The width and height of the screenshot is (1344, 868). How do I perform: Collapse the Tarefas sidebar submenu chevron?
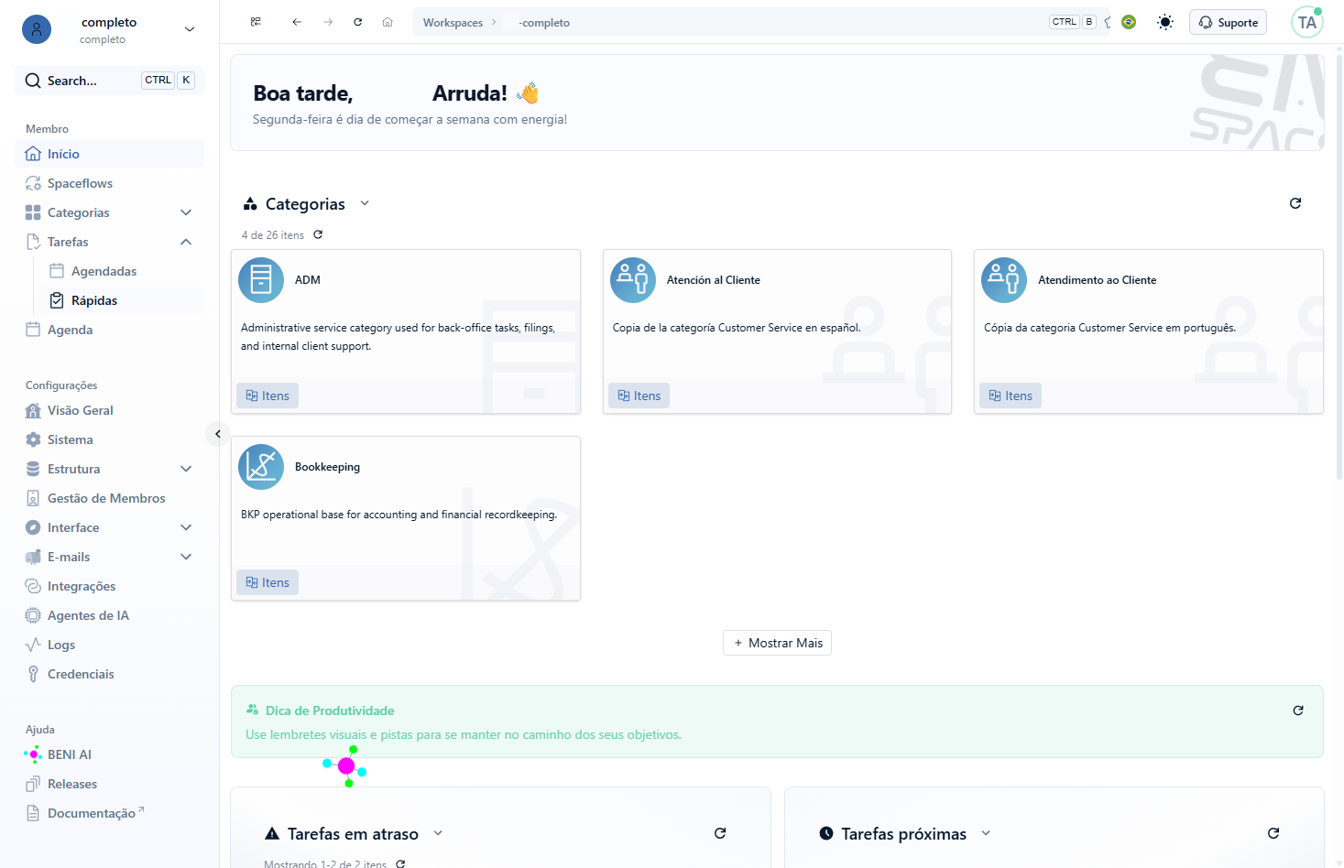click(186, 242)
